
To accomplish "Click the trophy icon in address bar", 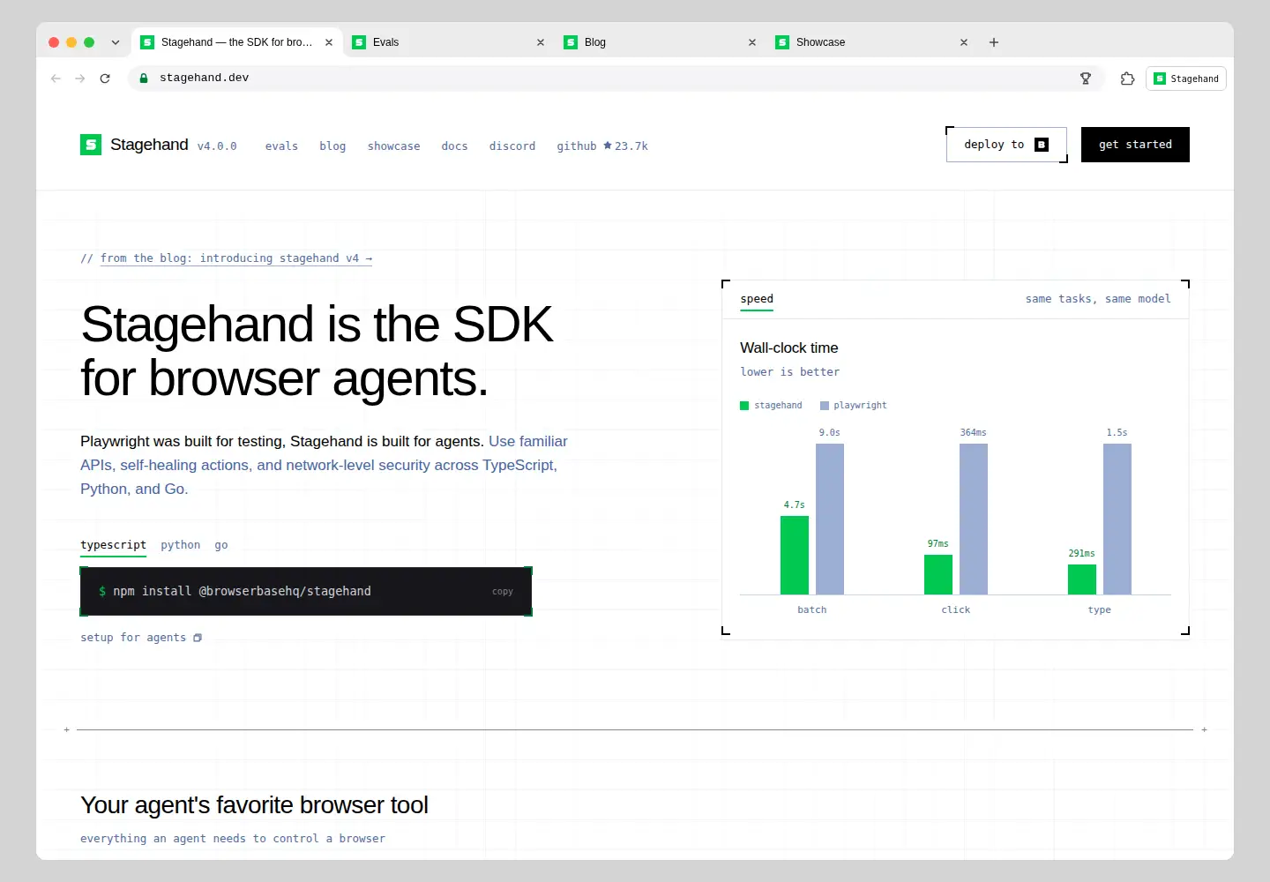I will point(1086,78).
